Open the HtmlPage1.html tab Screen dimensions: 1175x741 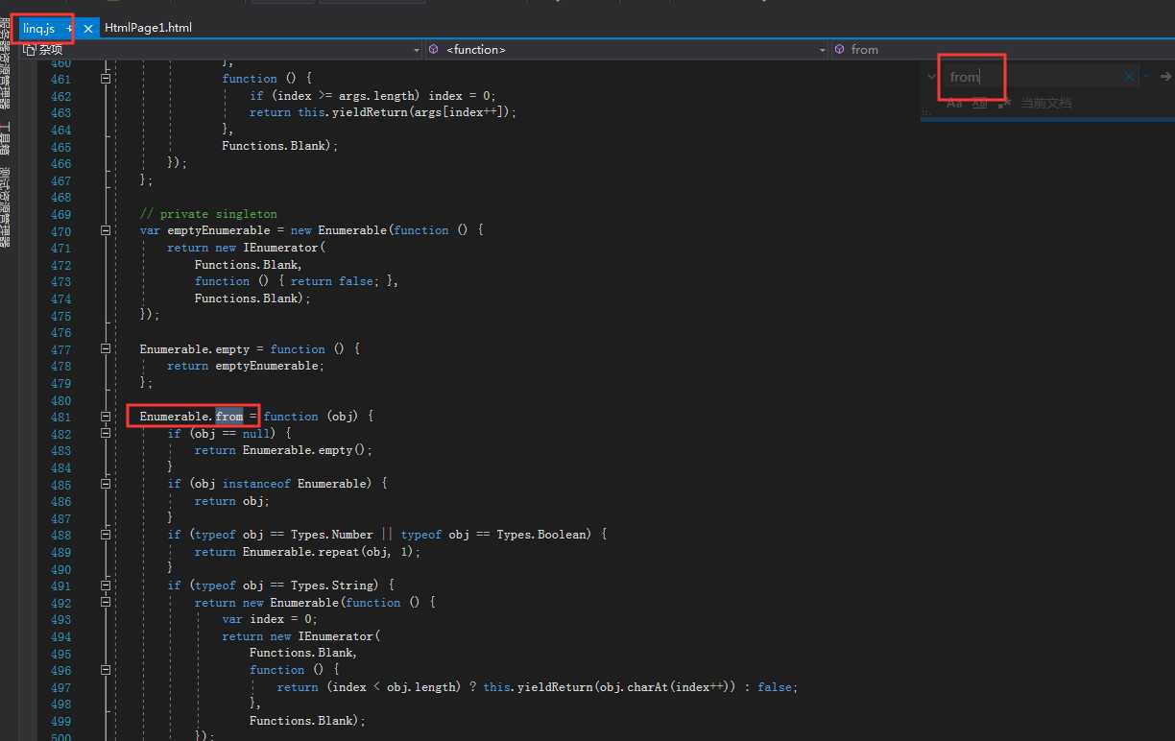point(148,28)
